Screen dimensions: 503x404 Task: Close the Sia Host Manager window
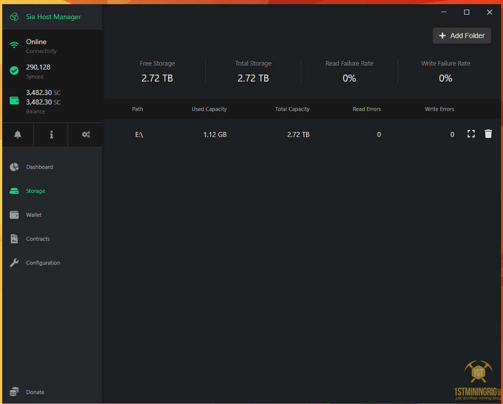490,12
